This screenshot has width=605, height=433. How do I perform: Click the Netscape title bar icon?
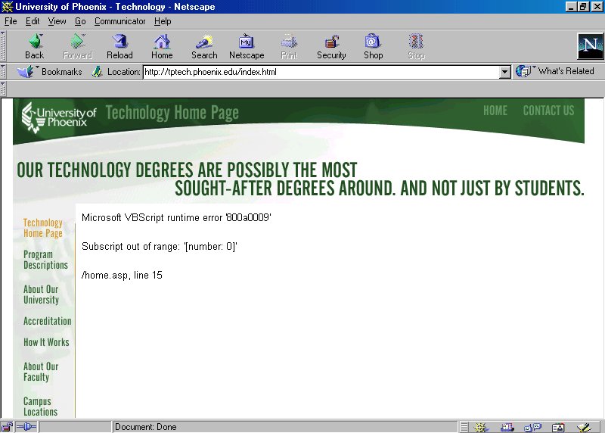tap(7, 7)
